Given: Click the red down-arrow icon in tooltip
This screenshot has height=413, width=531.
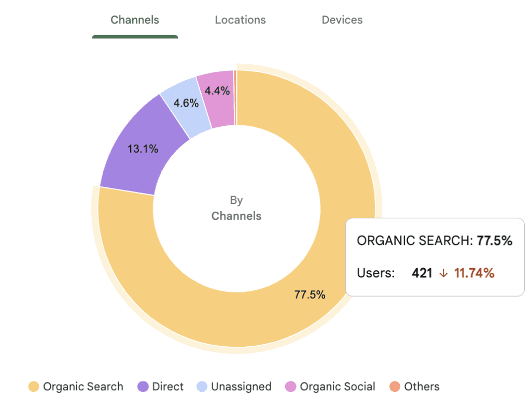Looking at the screenshot, I should pos(443,273).
